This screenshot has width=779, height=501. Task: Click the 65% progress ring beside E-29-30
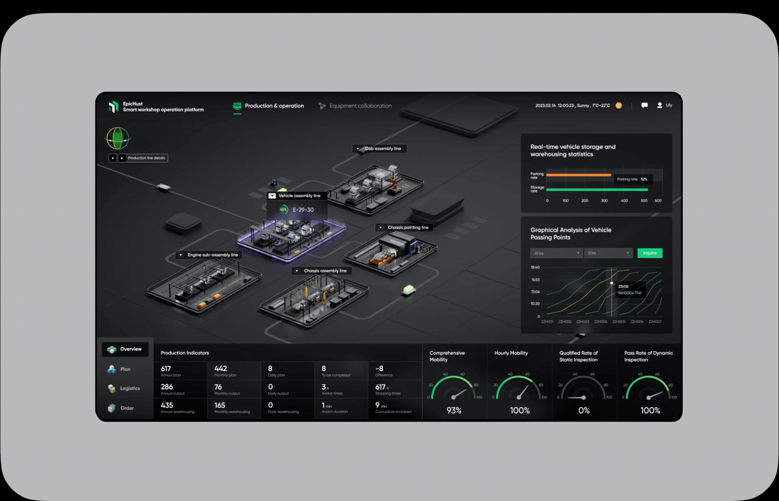click(284, 209)
